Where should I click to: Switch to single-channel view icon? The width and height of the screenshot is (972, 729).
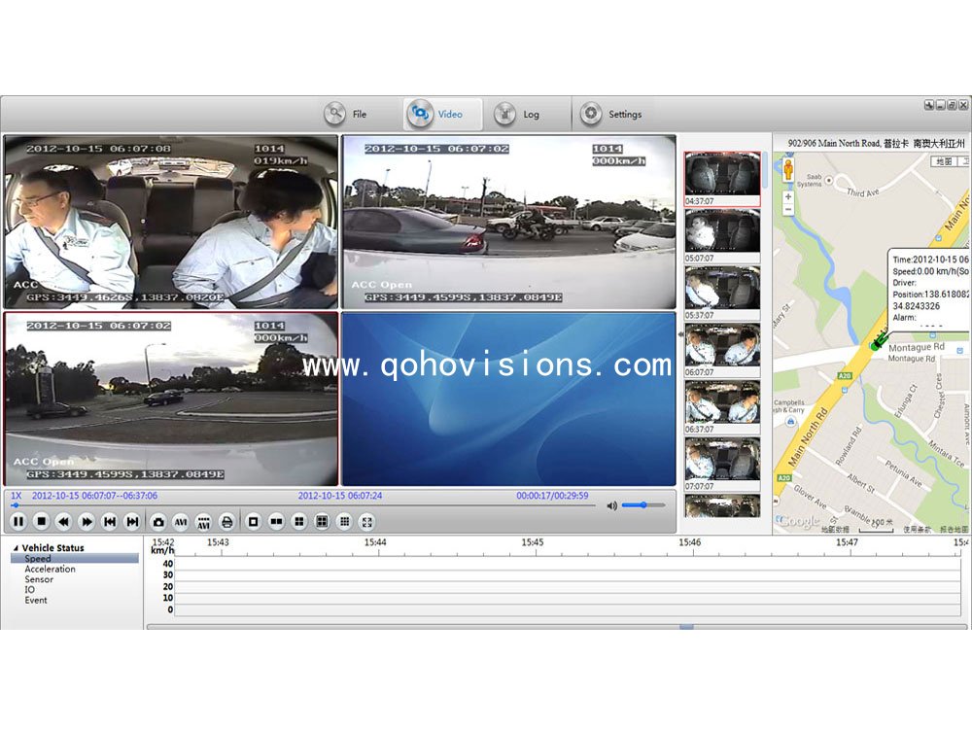point(252,522)
